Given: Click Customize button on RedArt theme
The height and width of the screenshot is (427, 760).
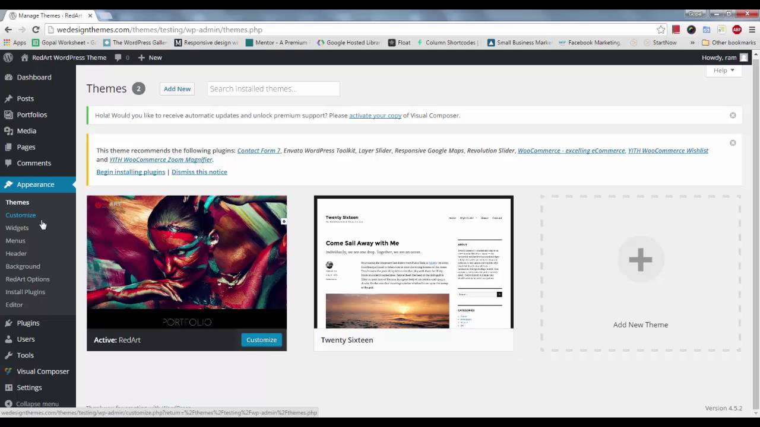Looking at the screenshot, I should pyautogui.click(x=261, y=340).
